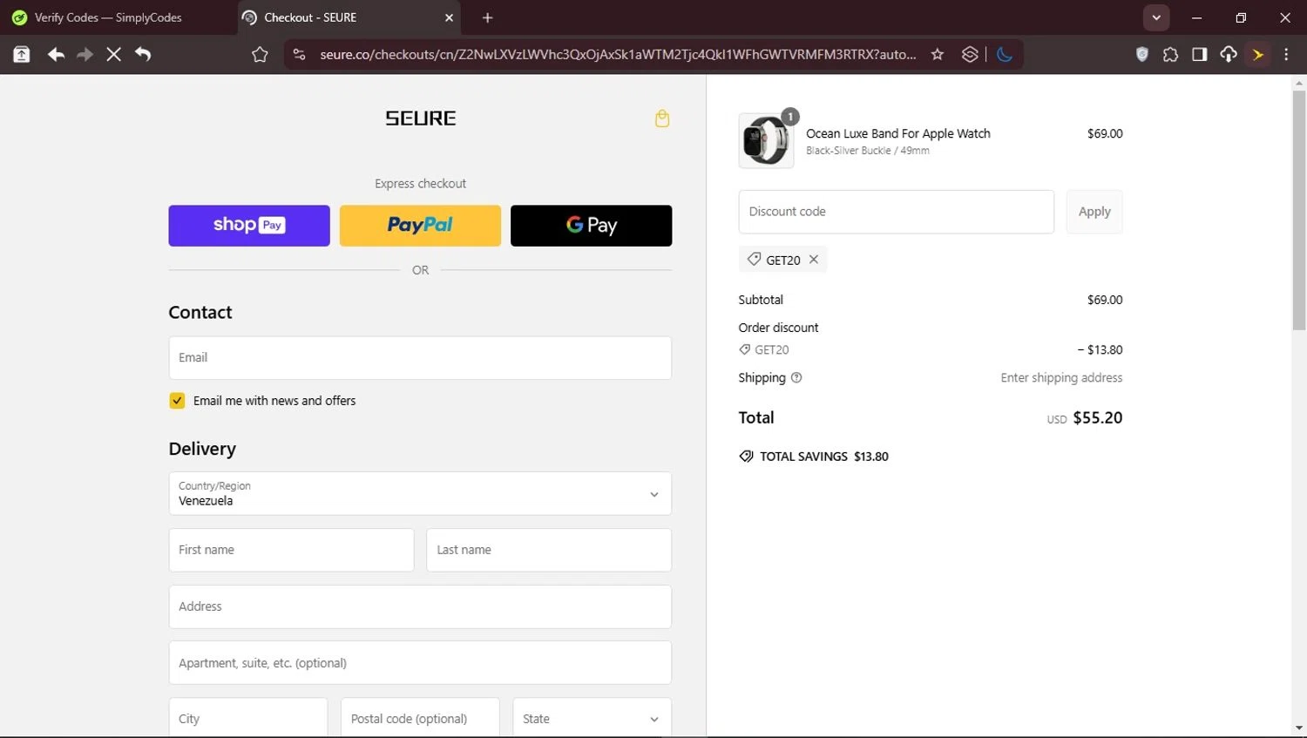Open the browser three-dot menu

(1287, 54)
